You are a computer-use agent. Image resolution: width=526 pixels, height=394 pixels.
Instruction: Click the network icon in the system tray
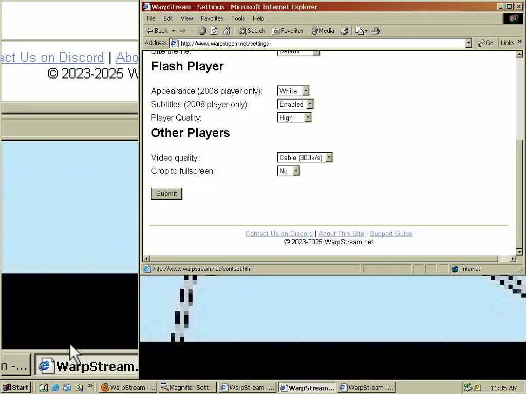[x=467, y=388]
